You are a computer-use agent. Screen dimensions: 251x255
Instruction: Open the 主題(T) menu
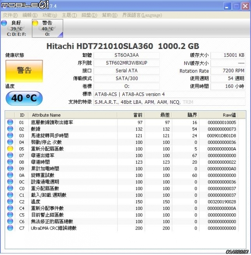69,15
